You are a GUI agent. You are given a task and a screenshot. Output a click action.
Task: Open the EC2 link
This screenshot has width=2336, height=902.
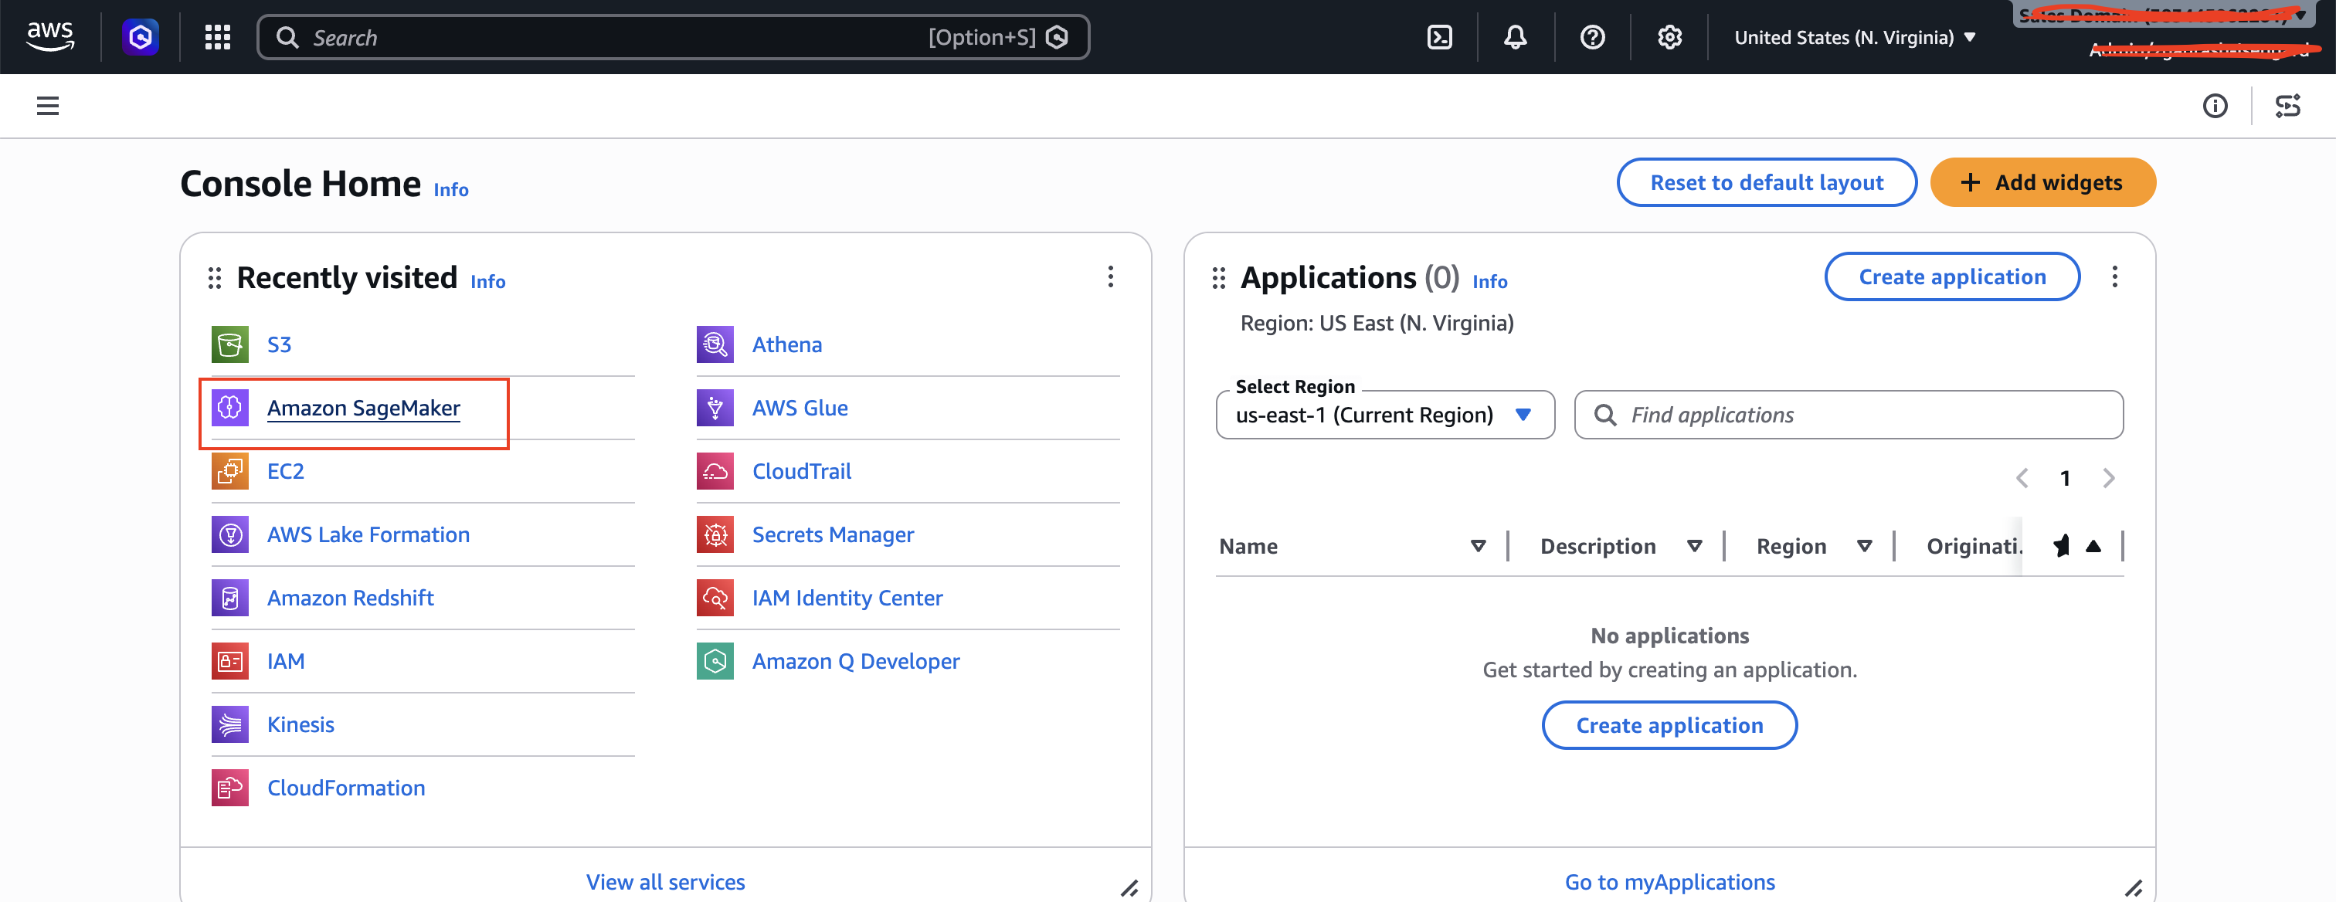tap(286, 471)
